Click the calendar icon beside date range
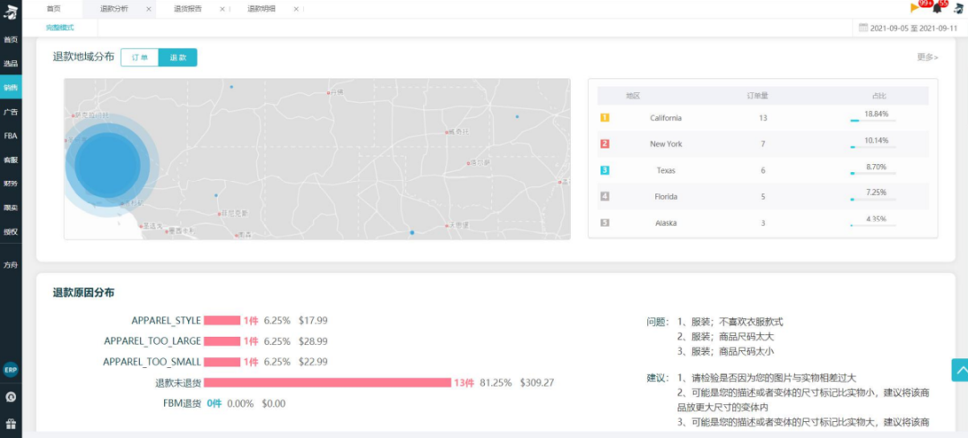The width and height of the screenshot is (968, 438). coord(864,28)
